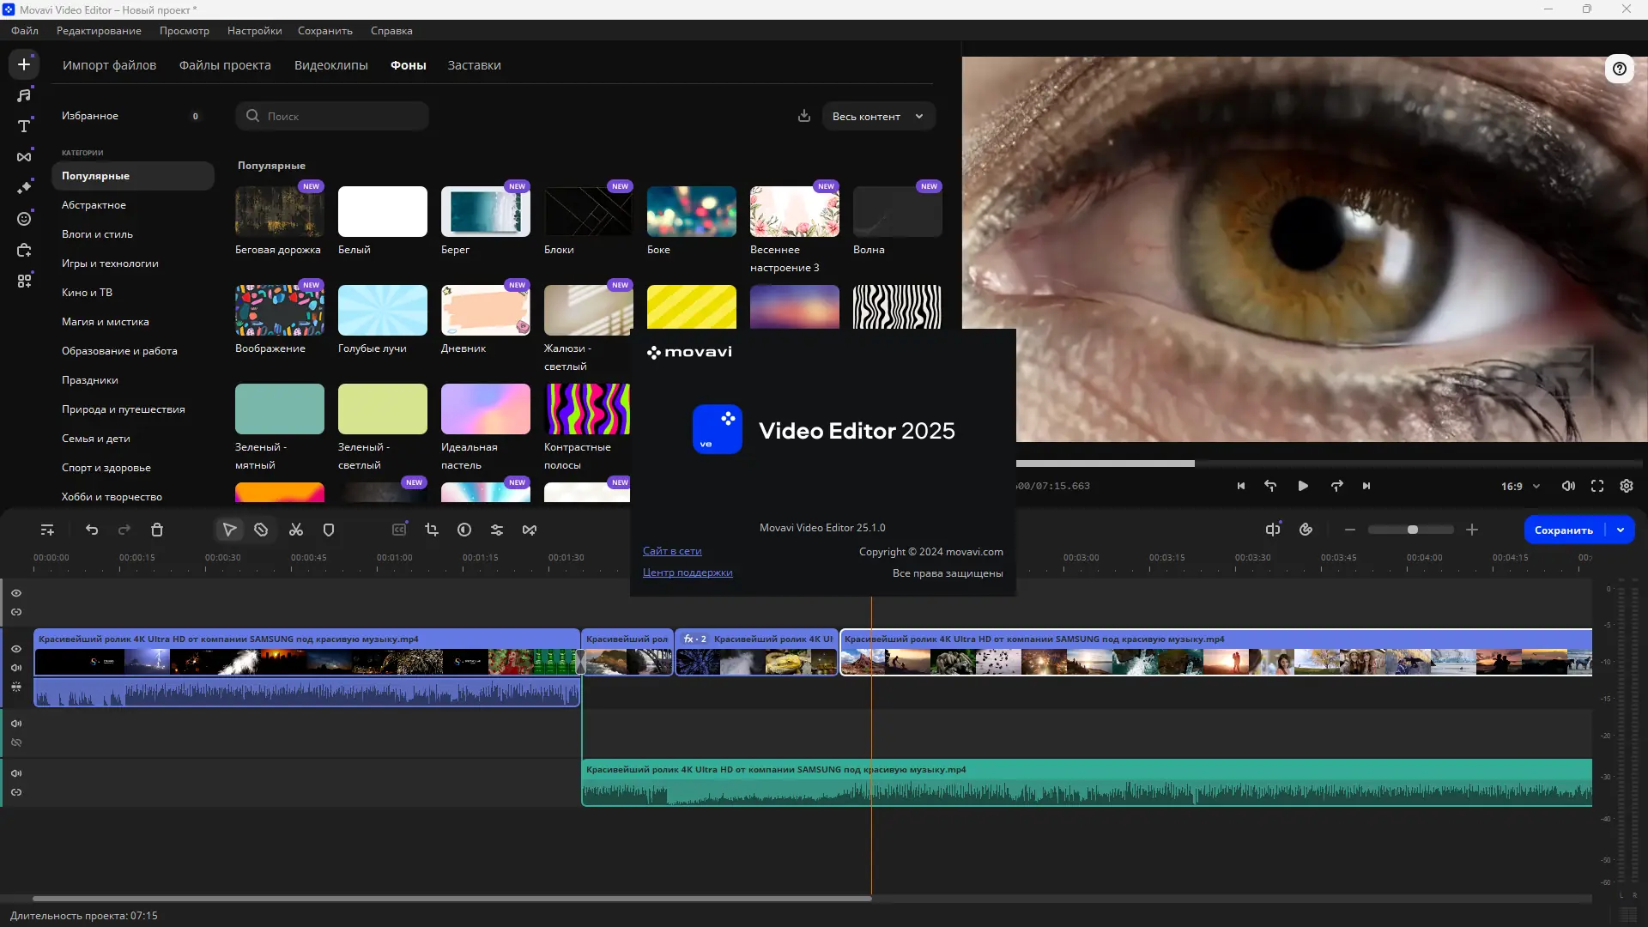Open dropdown arrow next to Сохранить button

click(1621, 530)
